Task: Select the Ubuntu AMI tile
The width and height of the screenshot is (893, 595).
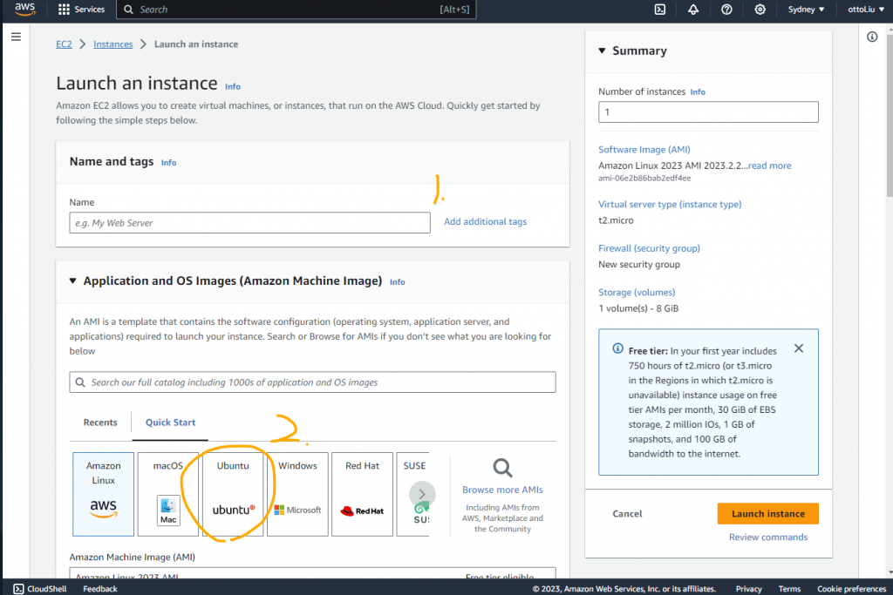Action: [x=233, y=494]
